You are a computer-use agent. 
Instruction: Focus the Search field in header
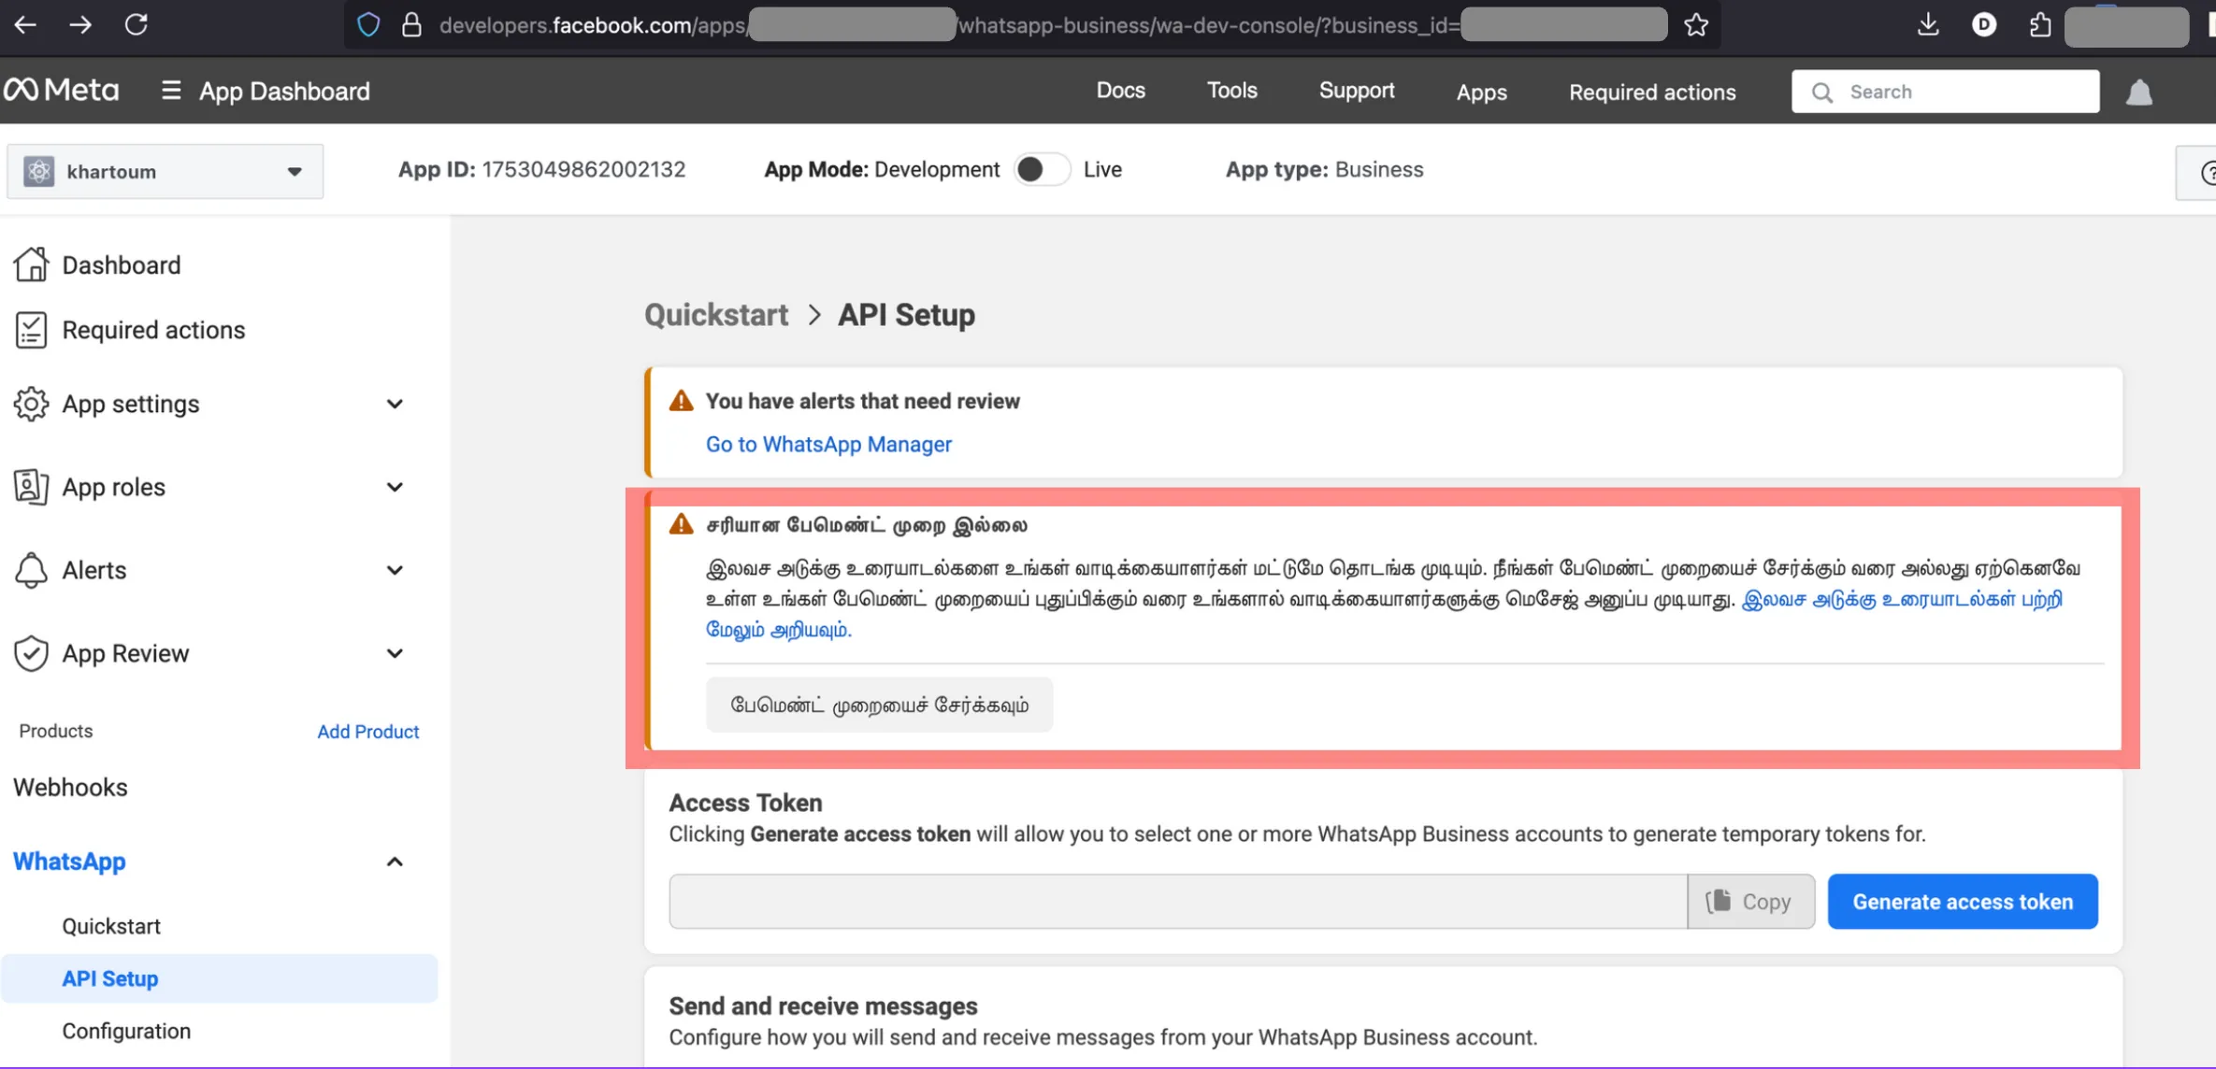coord(1946,92)
